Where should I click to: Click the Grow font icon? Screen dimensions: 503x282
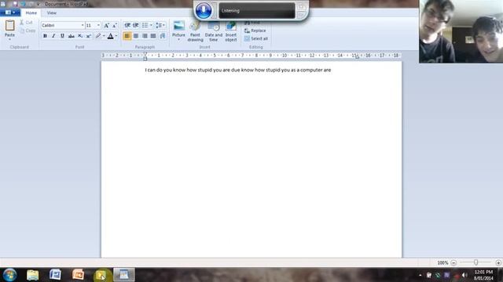click(107, 25)
